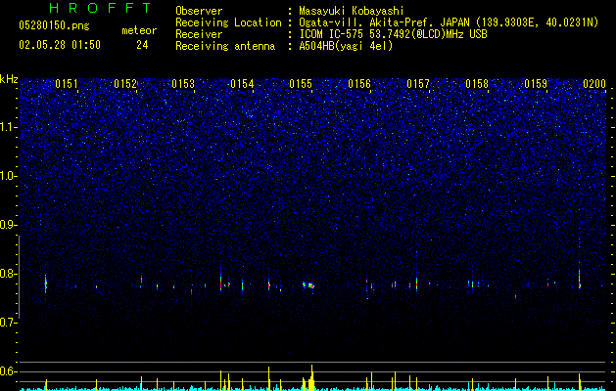Click the 0.9 frequency axis label
The height and width of the screenshot is (391, 616).
pos(8,225)
